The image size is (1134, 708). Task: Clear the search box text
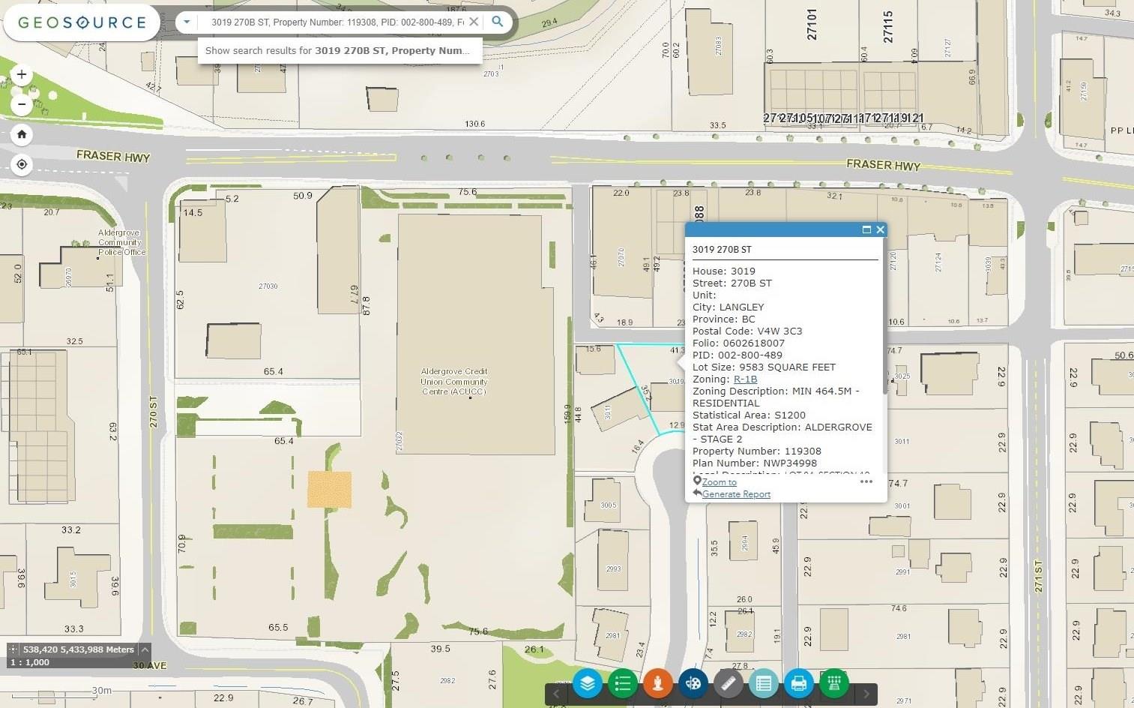(474, 22)
